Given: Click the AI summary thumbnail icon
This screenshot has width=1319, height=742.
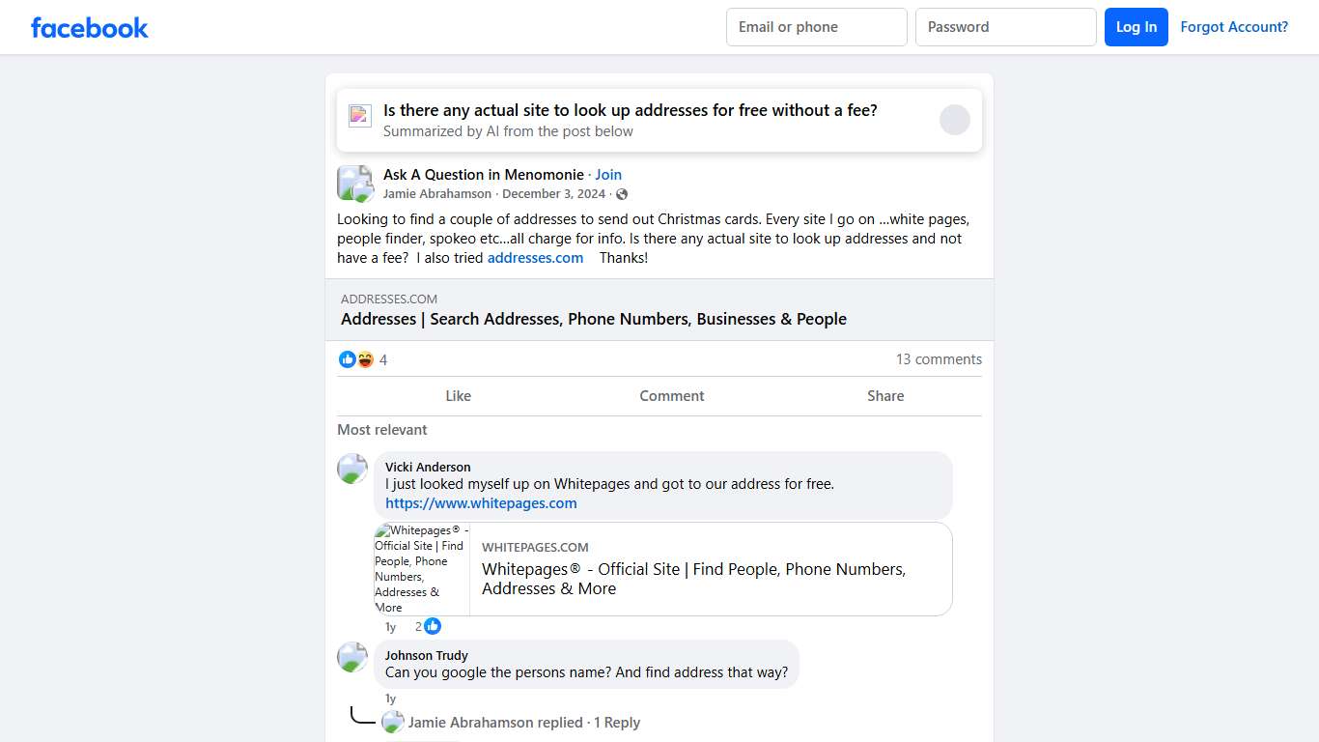Looking at the screenshot, I should [360, 116].
